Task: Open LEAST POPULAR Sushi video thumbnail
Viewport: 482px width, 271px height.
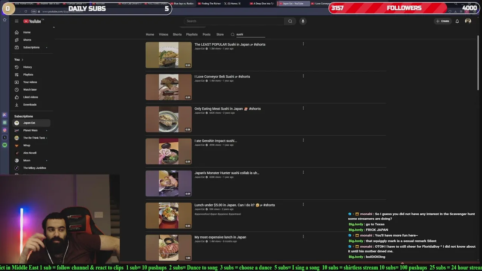Action: (x=169, y=55)
